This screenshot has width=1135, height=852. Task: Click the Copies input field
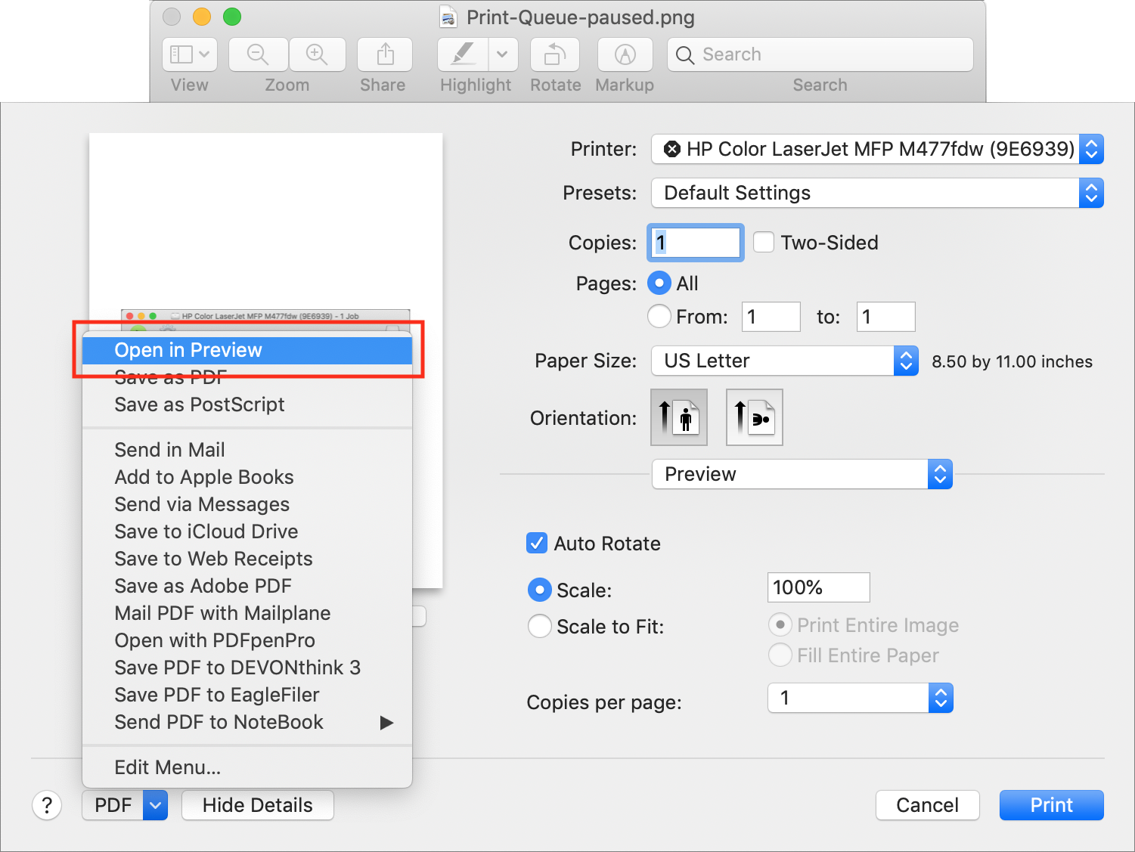click(x=696, y=243)
